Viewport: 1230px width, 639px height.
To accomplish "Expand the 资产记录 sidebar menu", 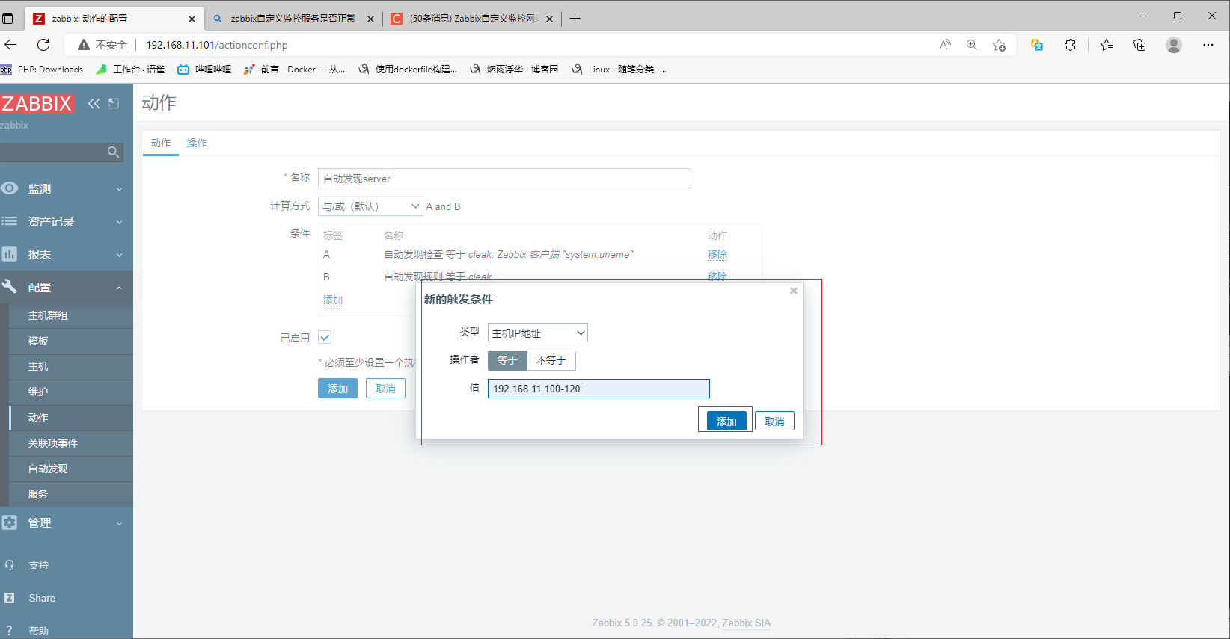I will click(x=67, y=222).
